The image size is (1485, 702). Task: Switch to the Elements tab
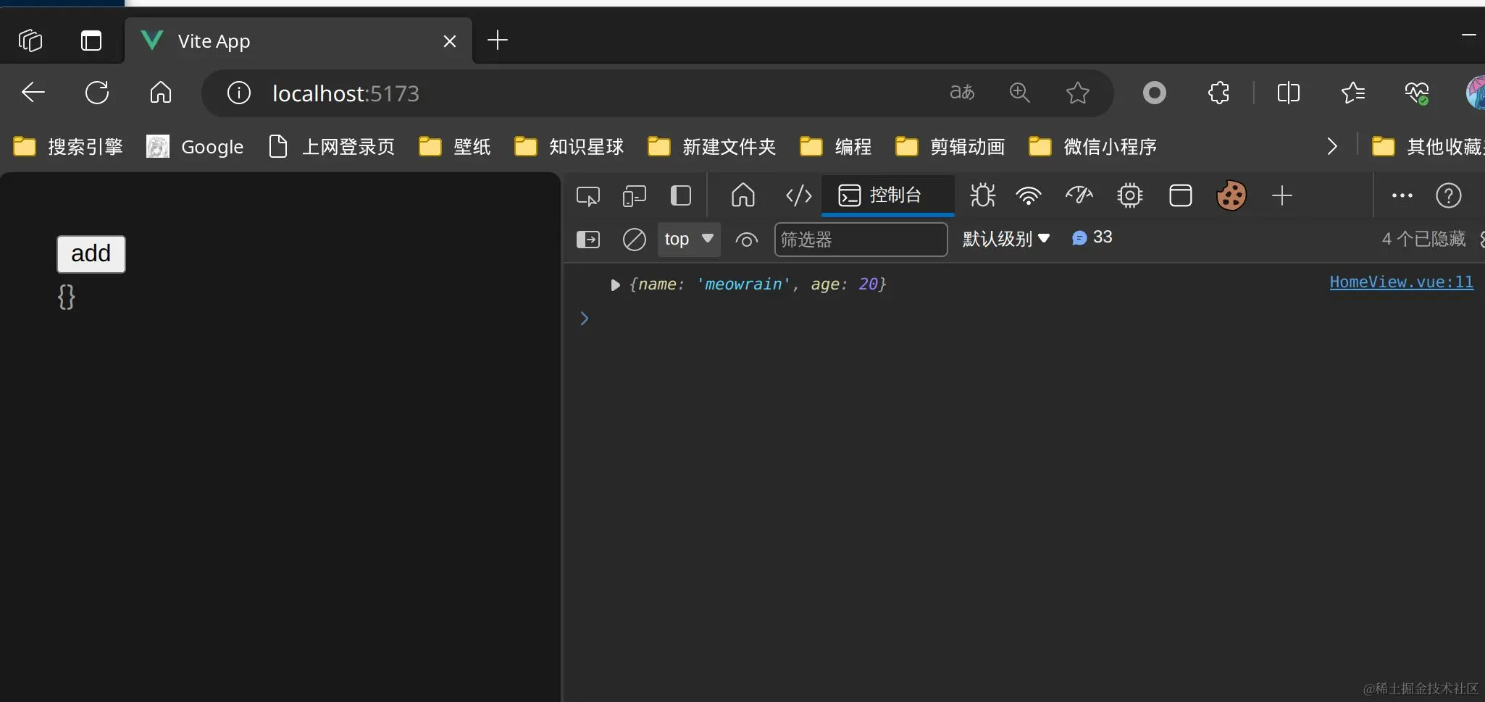[x=799, y=196]
